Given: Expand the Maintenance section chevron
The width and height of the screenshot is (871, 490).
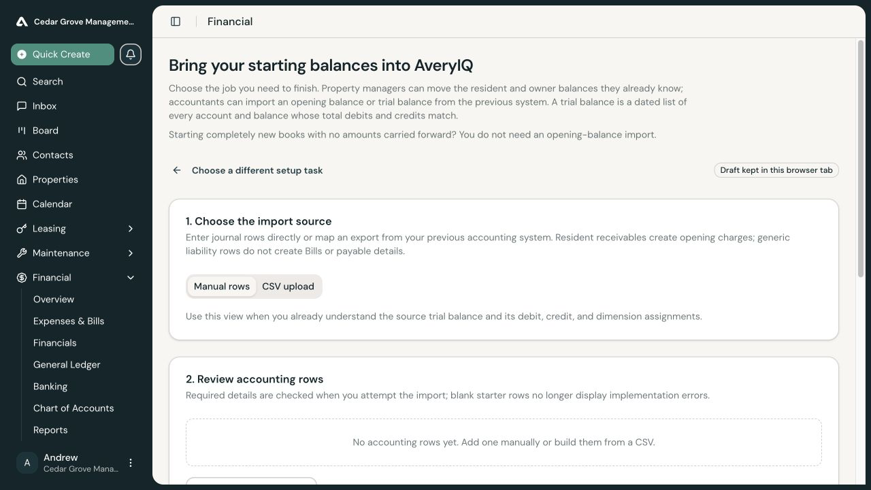Looking at the screenshot, I should (131, 253).
